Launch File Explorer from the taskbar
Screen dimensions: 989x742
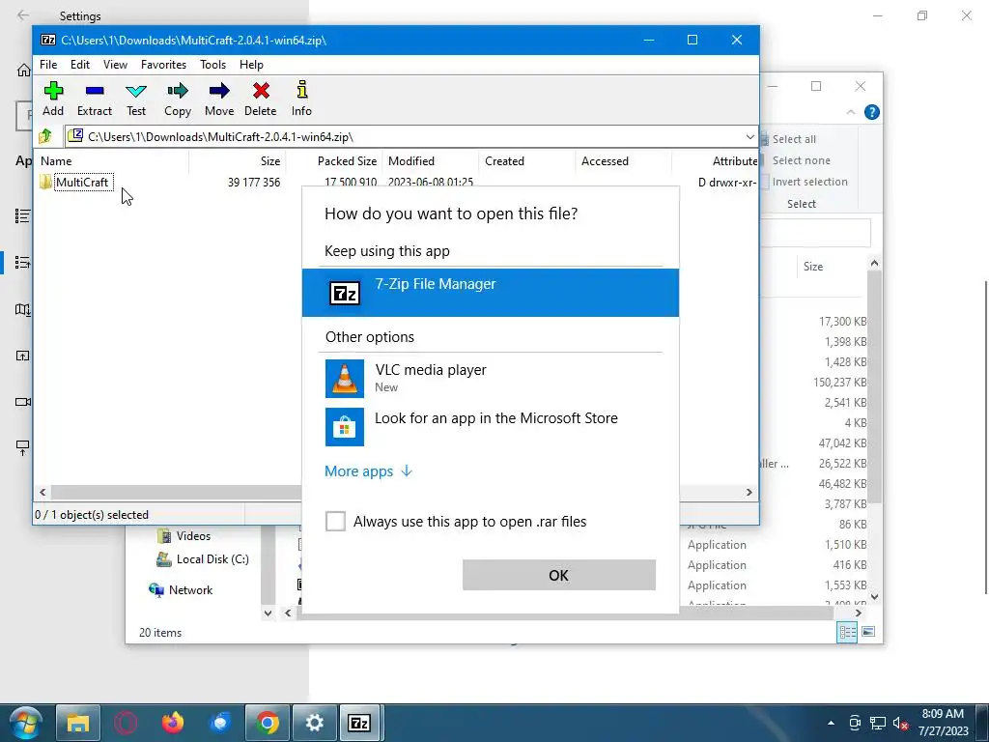coord(78,723)
